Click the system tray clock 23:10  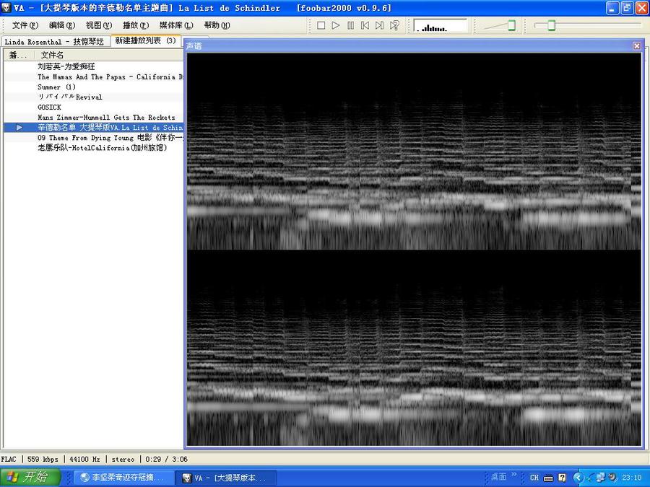(632, 478)
